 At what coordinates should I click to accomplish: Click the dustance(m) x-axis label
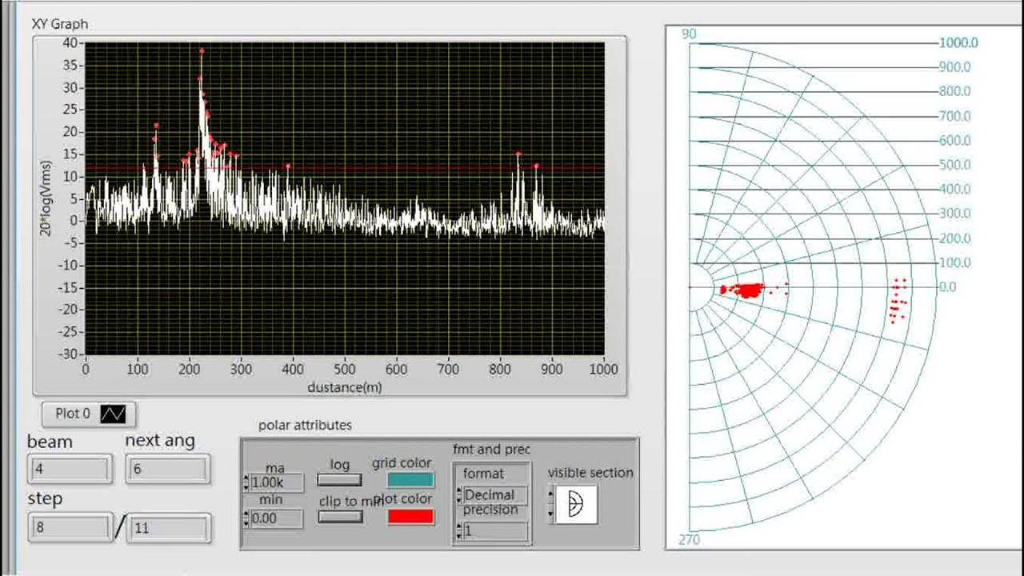click(x=345, y=387)
